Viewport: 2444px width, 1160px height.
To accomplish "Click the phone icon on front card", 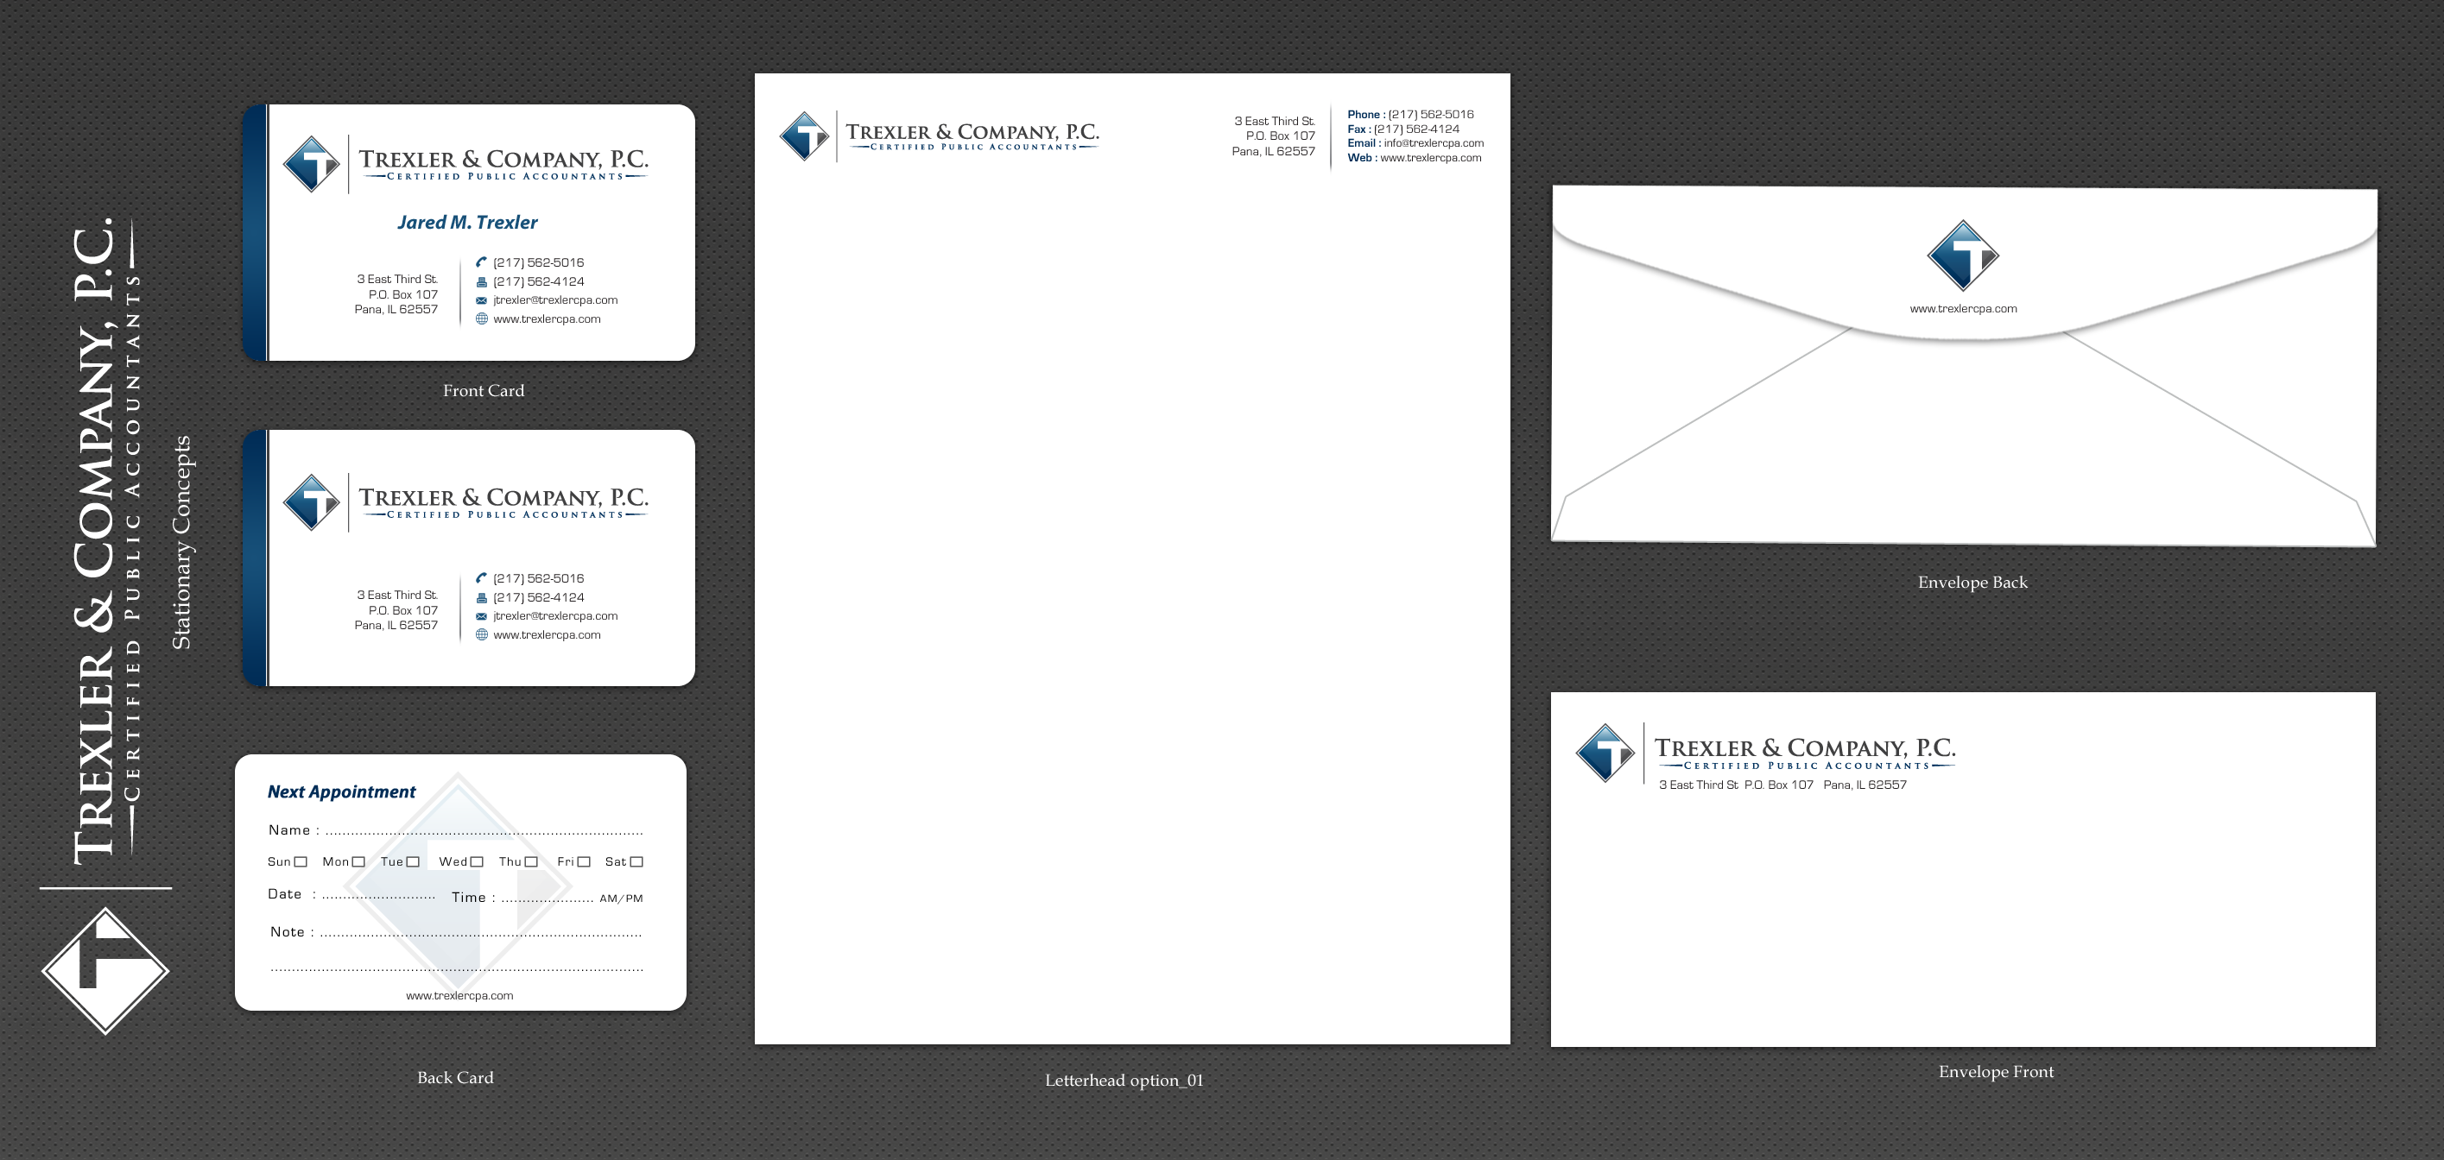I will [x=481, y=262].
